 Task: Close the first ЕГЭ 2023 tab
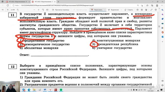pos(29,2)
